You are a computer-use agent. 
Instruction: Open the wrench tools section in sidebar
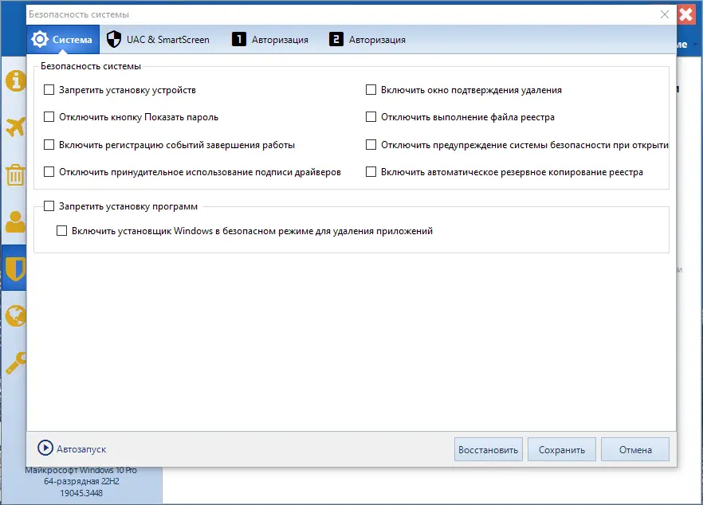coord(15,363)
